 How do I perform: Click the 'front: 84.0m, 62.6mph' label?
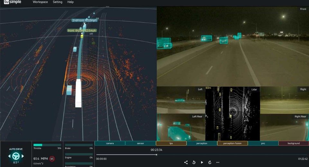coord(82,31)
